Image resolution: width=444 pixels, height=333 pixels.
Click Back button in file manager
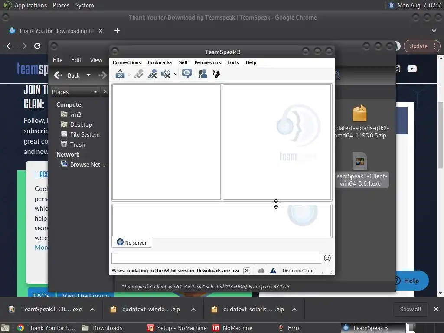[x=67, y=75]
